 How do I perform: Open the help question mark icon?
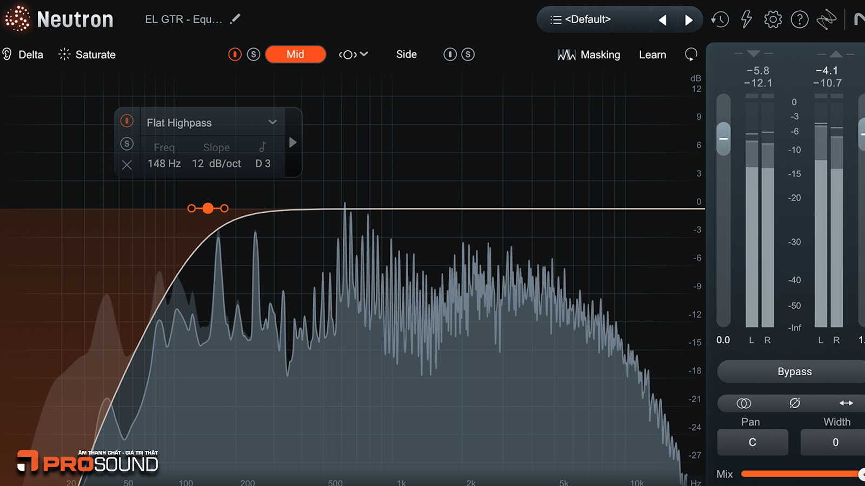pos(799,20)
